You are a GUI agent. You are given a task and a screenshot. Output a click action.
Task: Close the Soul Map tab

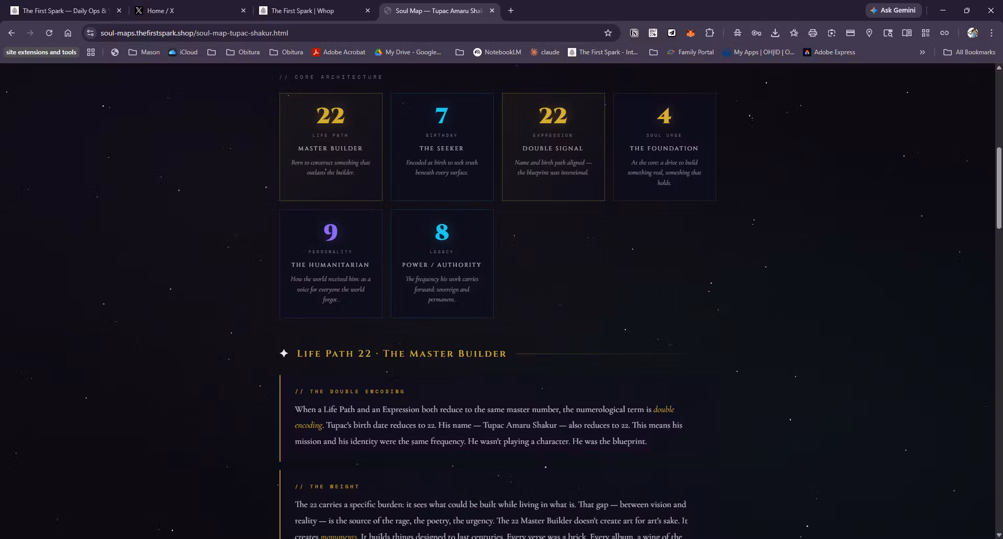point(492,10)
